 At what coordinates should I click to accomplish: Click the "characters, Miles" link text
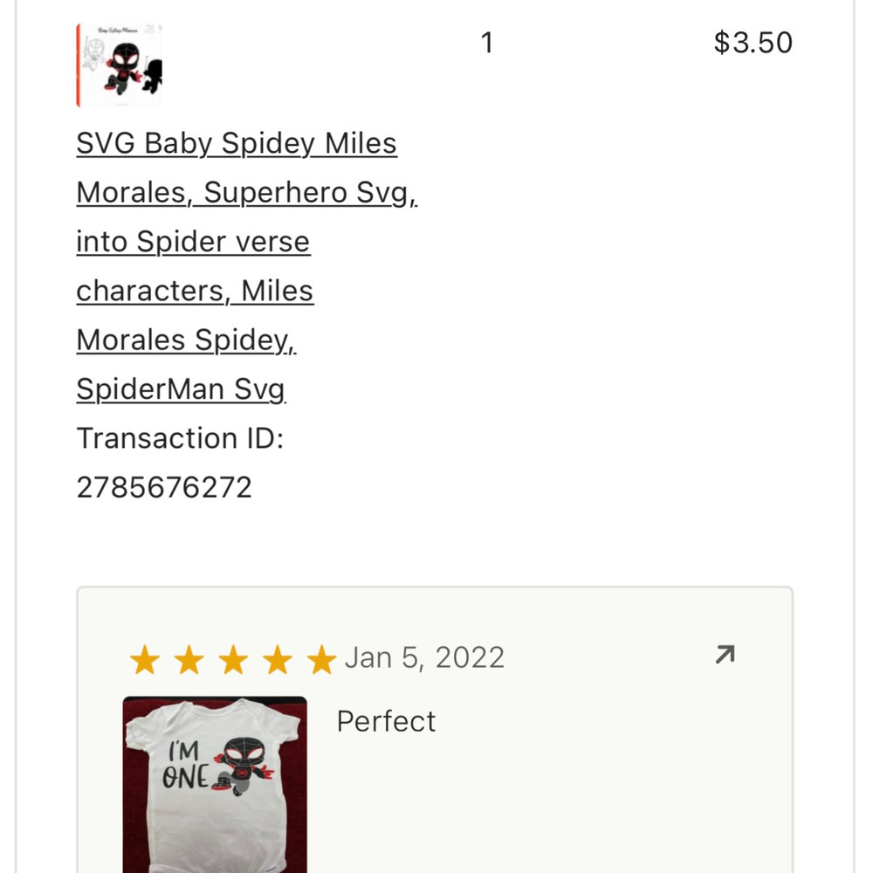coord(195,291)
